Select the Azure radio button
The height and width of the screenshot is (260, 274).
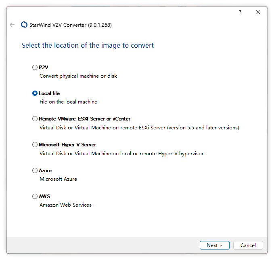click(35, 171)
